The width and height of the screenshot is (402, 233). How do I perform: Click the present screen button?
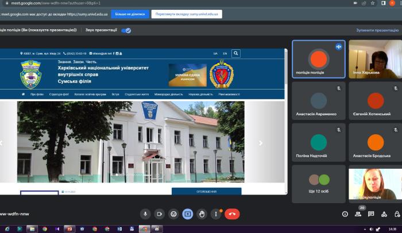point(188,213)
